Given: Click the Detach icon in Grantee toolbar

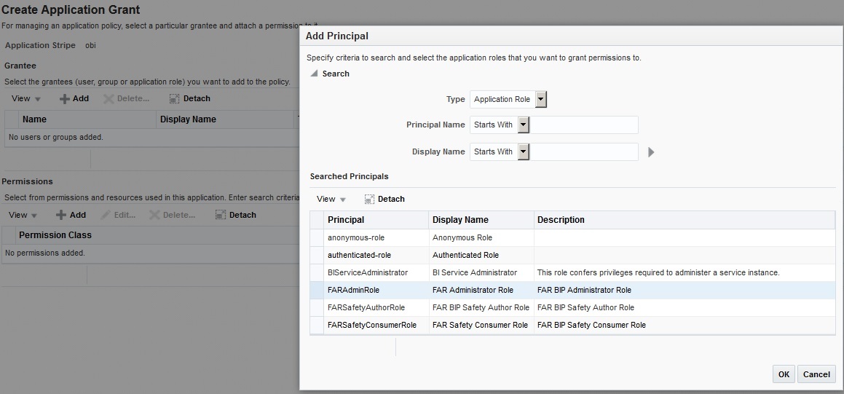Looking at the screenshot, I should pyautogui.click(x=175, y=98).
